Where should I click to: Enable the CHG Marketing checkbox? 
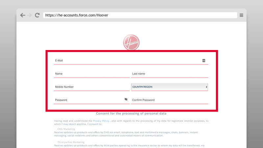click(x=56, y=129)
